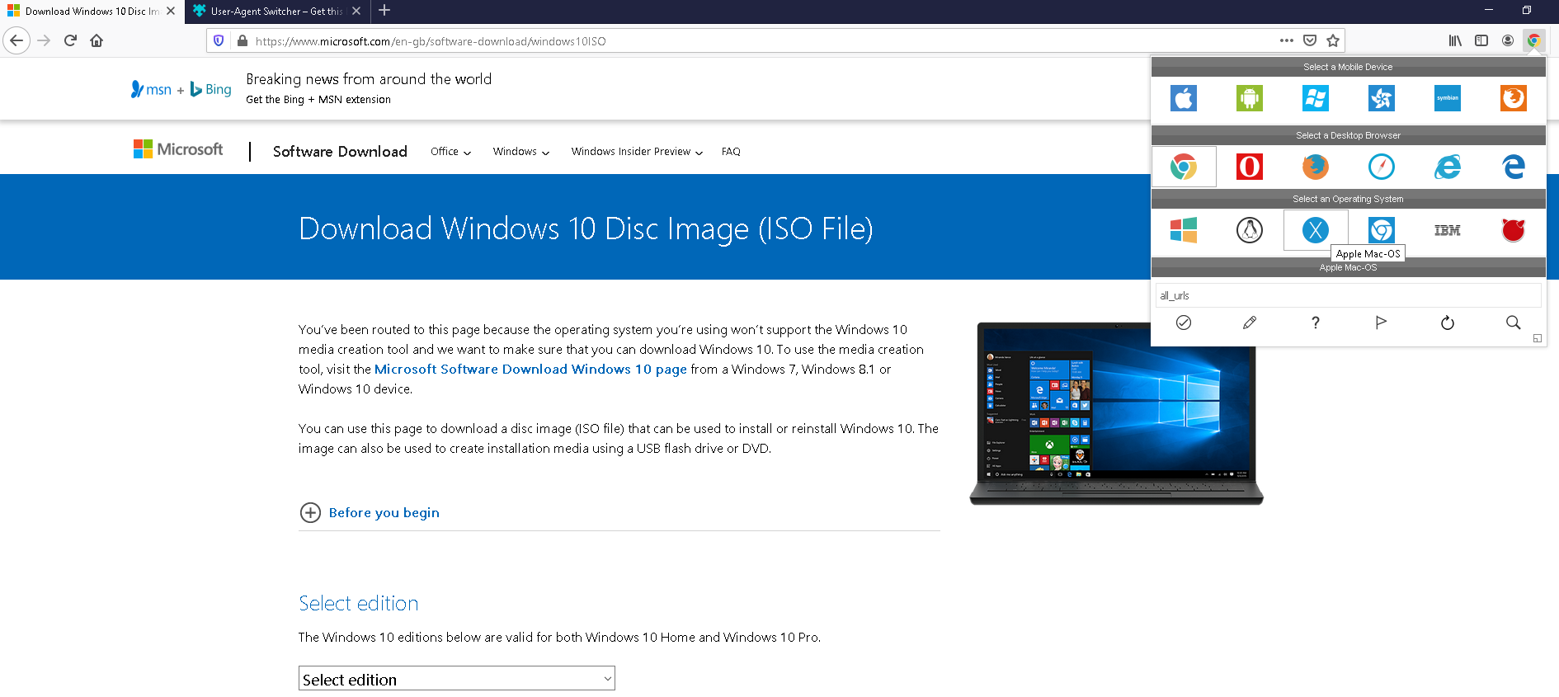Image resolution: width=1559 pixels, height=697 pixels.
Task: Open the FAQ page
Action: pos(731,152)
